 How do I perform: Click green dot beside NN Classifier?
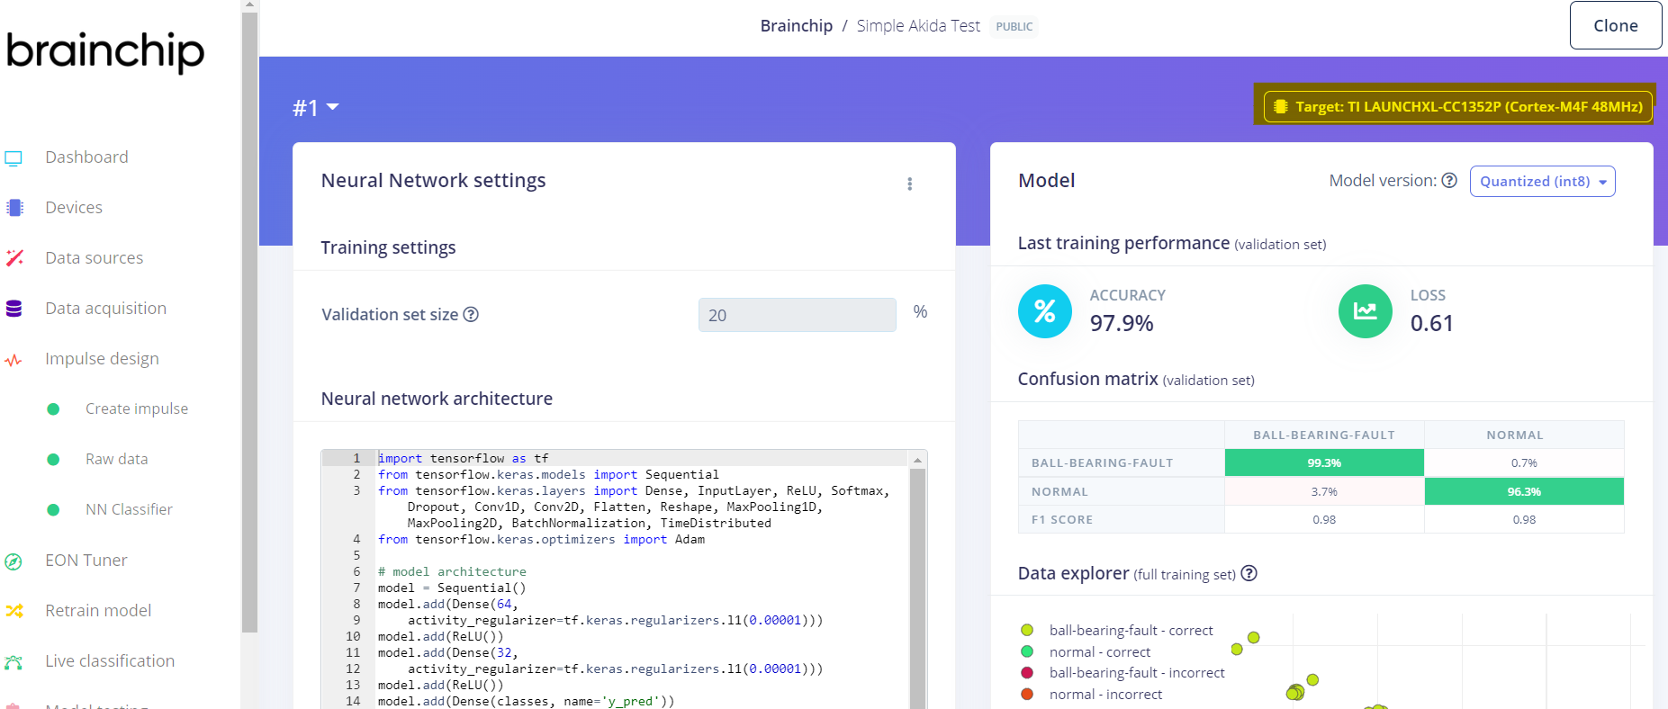coord(53,510)
